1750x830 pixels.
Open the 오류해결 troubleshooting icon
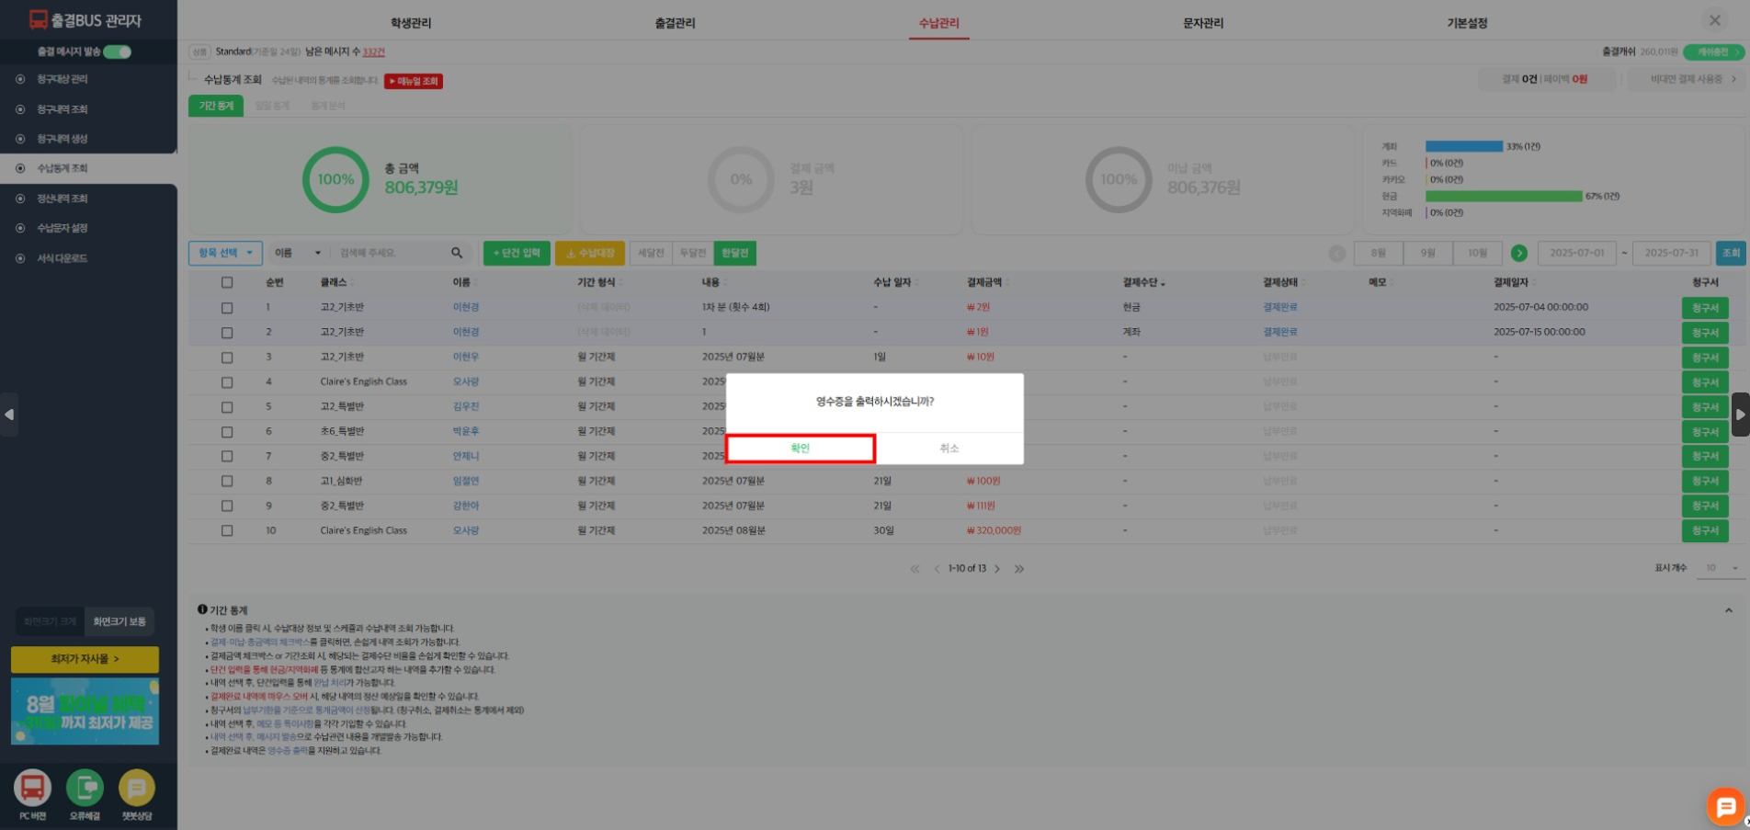click(85, 788)
